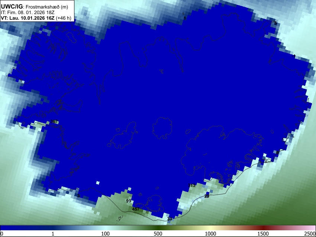This screenshot has width=316, height=237.
Task: Click the legend tick label '2500'
Action: pyautogui.click(x=310, y=234)
